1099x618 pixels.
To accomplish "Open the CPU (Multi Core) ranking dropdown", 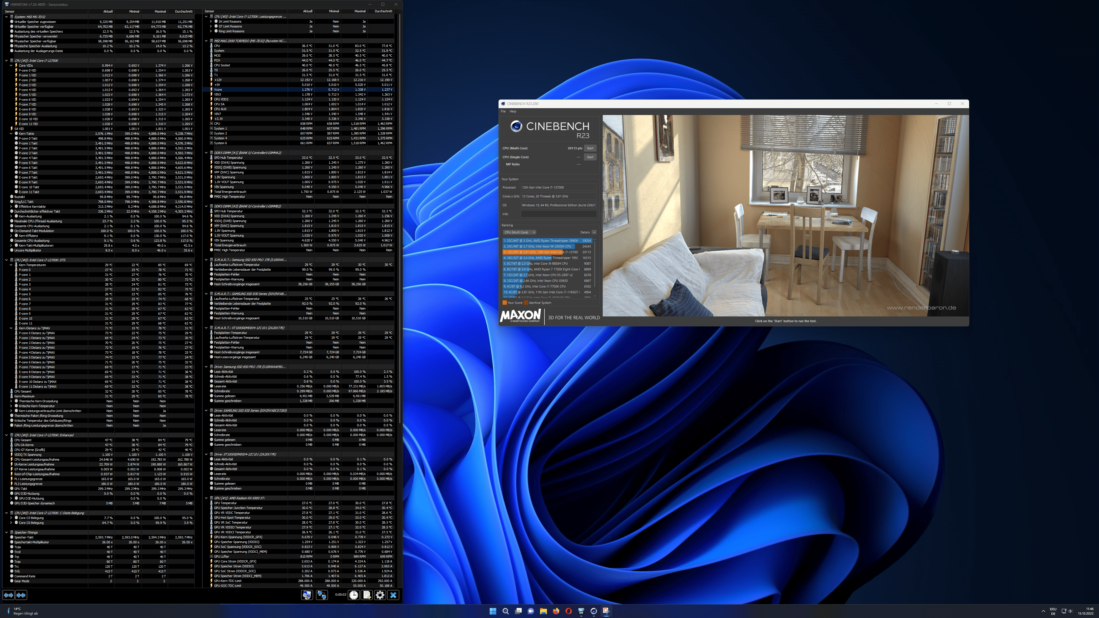I will click(x=519, y=232).
